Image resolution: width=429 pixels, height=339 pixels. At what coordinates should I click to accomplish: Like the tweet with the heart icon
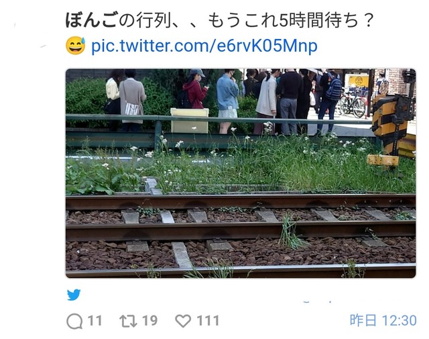click(183, 321)
